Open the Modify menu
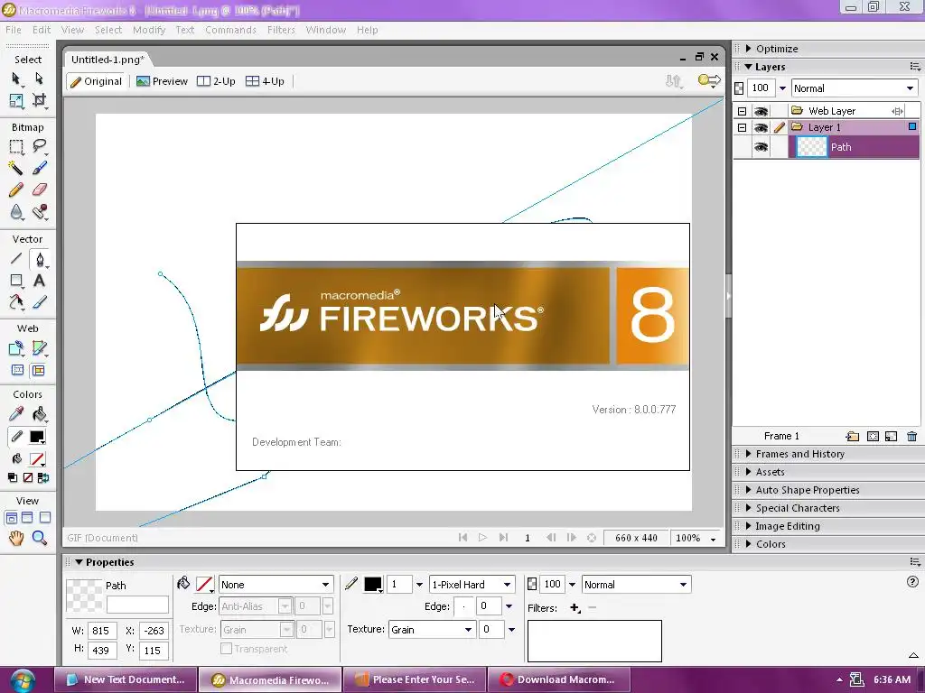The width and height of the screenshot is (925, 693). click(149, 30)
